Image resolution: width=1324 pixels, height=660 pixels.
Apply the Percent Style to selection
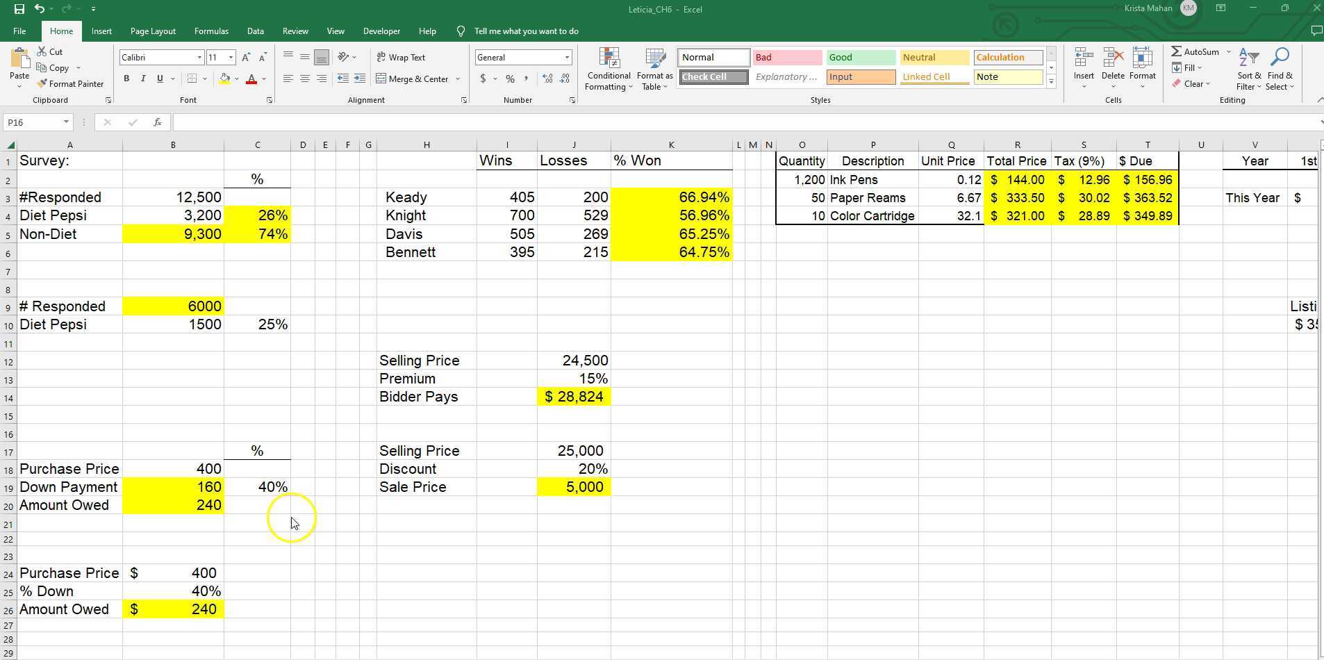(x=509, y=79)
